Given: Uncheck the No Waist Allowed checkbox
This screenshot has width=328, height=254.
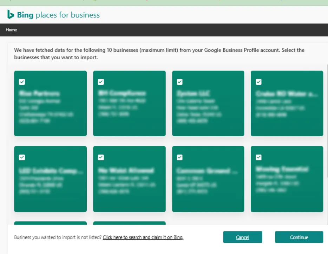Looking at the screenshot, I should pyautogui.click(x=101, y=157).
